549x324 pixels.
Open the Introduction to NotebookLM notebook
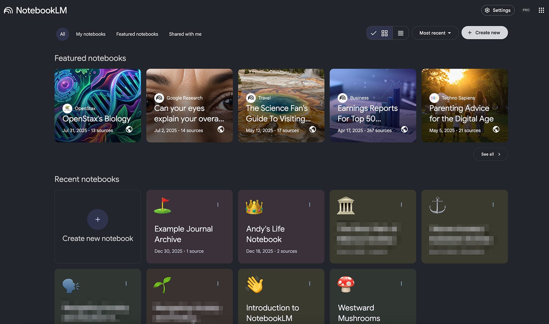tap(281, 296)
